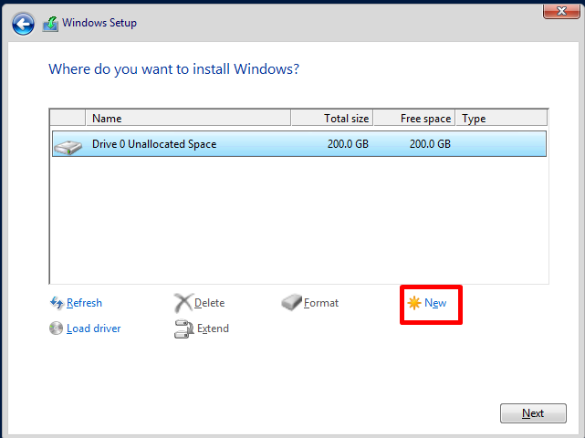
Task: Click the Delete X icon
Action: point(183,303)
